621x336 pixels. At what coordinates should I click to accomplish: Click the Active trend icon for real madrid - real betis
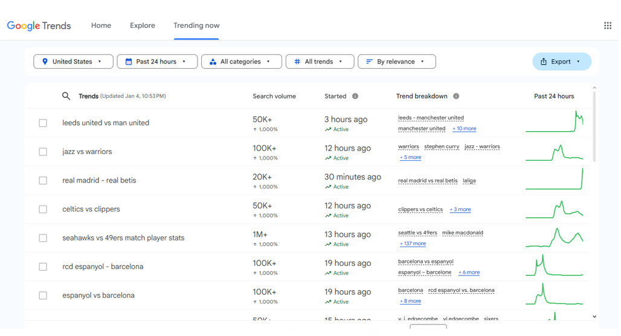pos(328,187)
